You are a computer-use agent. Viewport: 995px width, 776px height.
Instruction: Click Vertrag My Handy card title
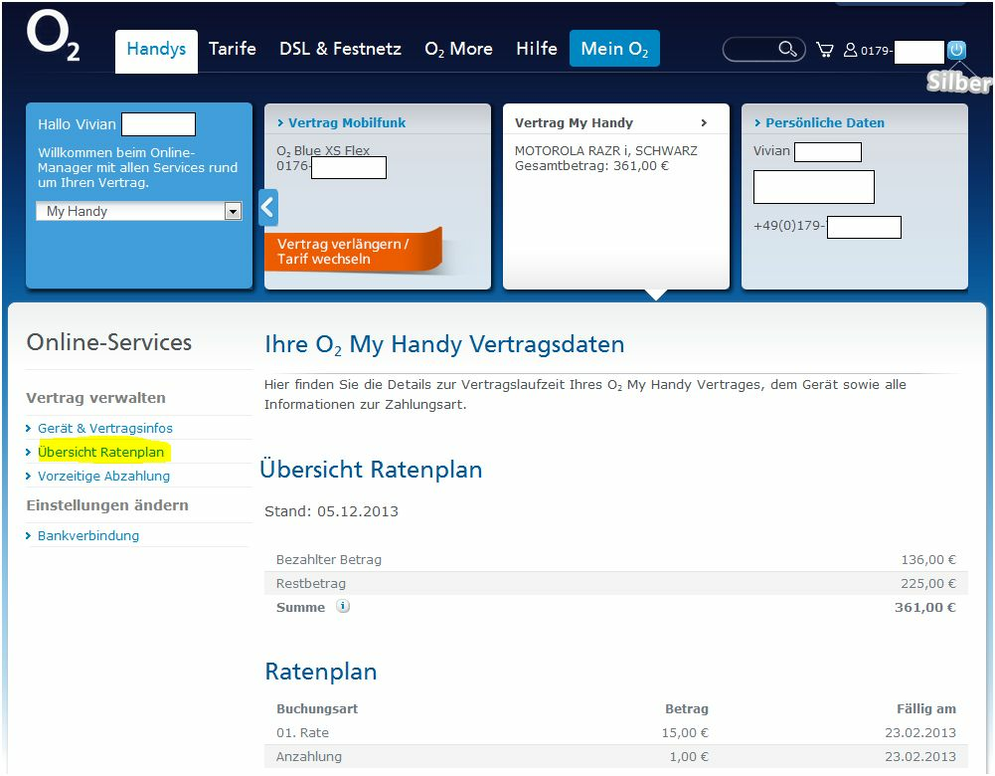coord(574,122)
